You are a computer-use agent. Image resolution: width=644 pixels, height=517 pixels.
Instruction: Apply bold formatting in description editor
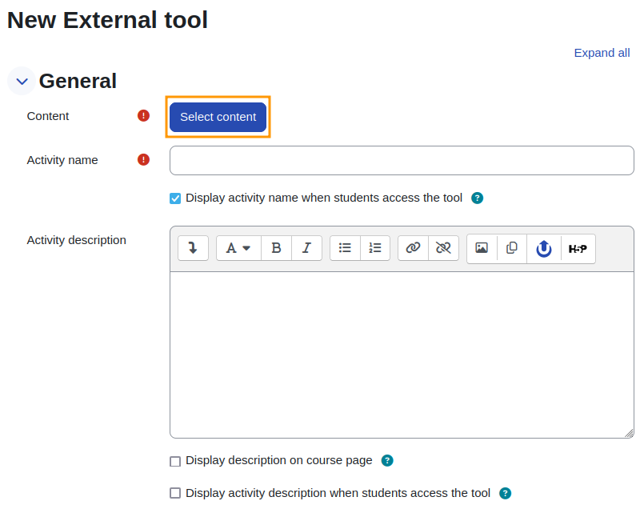[277, 248]
